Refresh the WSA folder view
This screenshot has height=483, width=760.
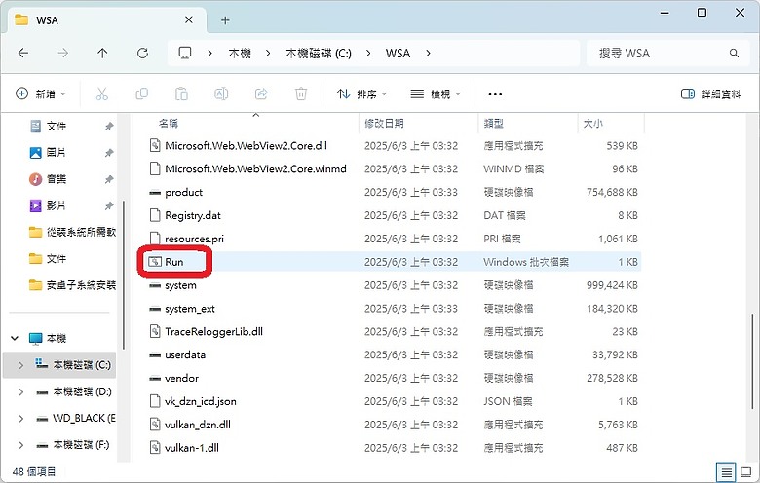click(x=142, y=53)
